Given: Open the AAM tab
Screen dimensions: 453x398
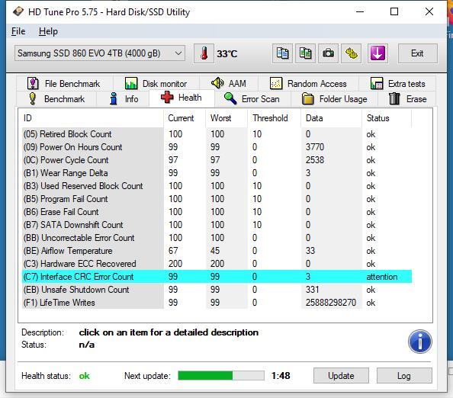Looking at the screenshot, I should pyautogui.click(x=229, y=83).
